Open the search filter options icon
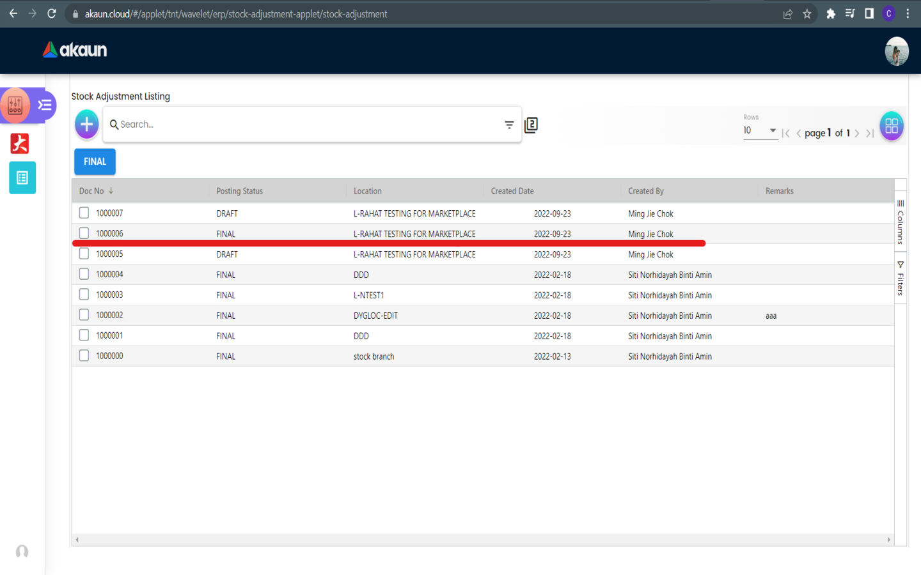This screenshot has height=575, width=921. (509, 125)
